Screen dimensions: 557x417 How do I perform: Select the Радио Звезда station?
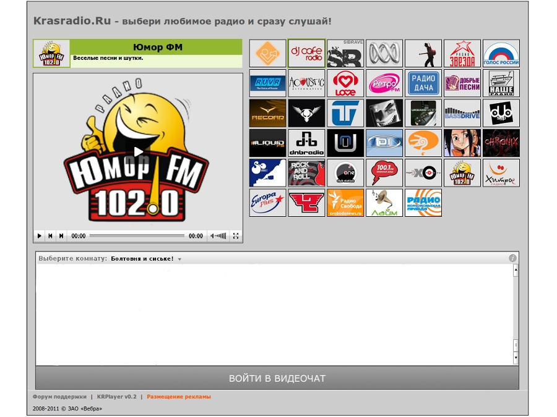point(462,54)
